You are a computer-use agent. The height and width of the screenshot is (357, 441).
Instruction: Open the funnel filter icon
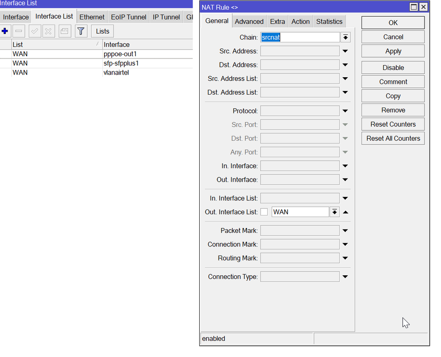[x=80, y=31]
